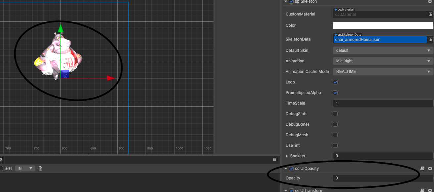
Task: Enable DebugSlots checkbox
Action: coord(335,114)
